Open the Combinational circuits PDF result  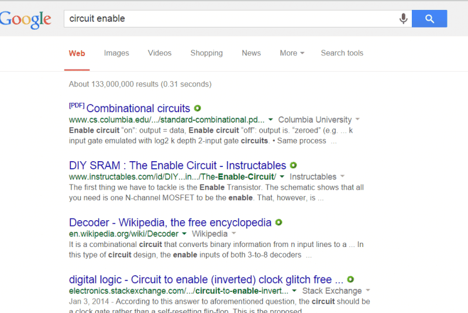(x=138, y=109)
